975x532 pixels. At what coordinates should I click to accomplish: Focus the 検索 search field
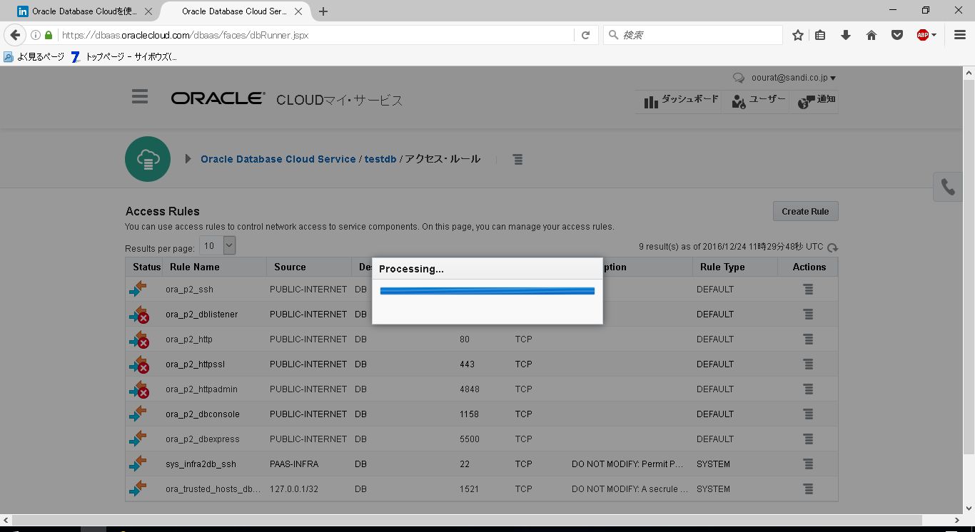click(x=693, y=35)
